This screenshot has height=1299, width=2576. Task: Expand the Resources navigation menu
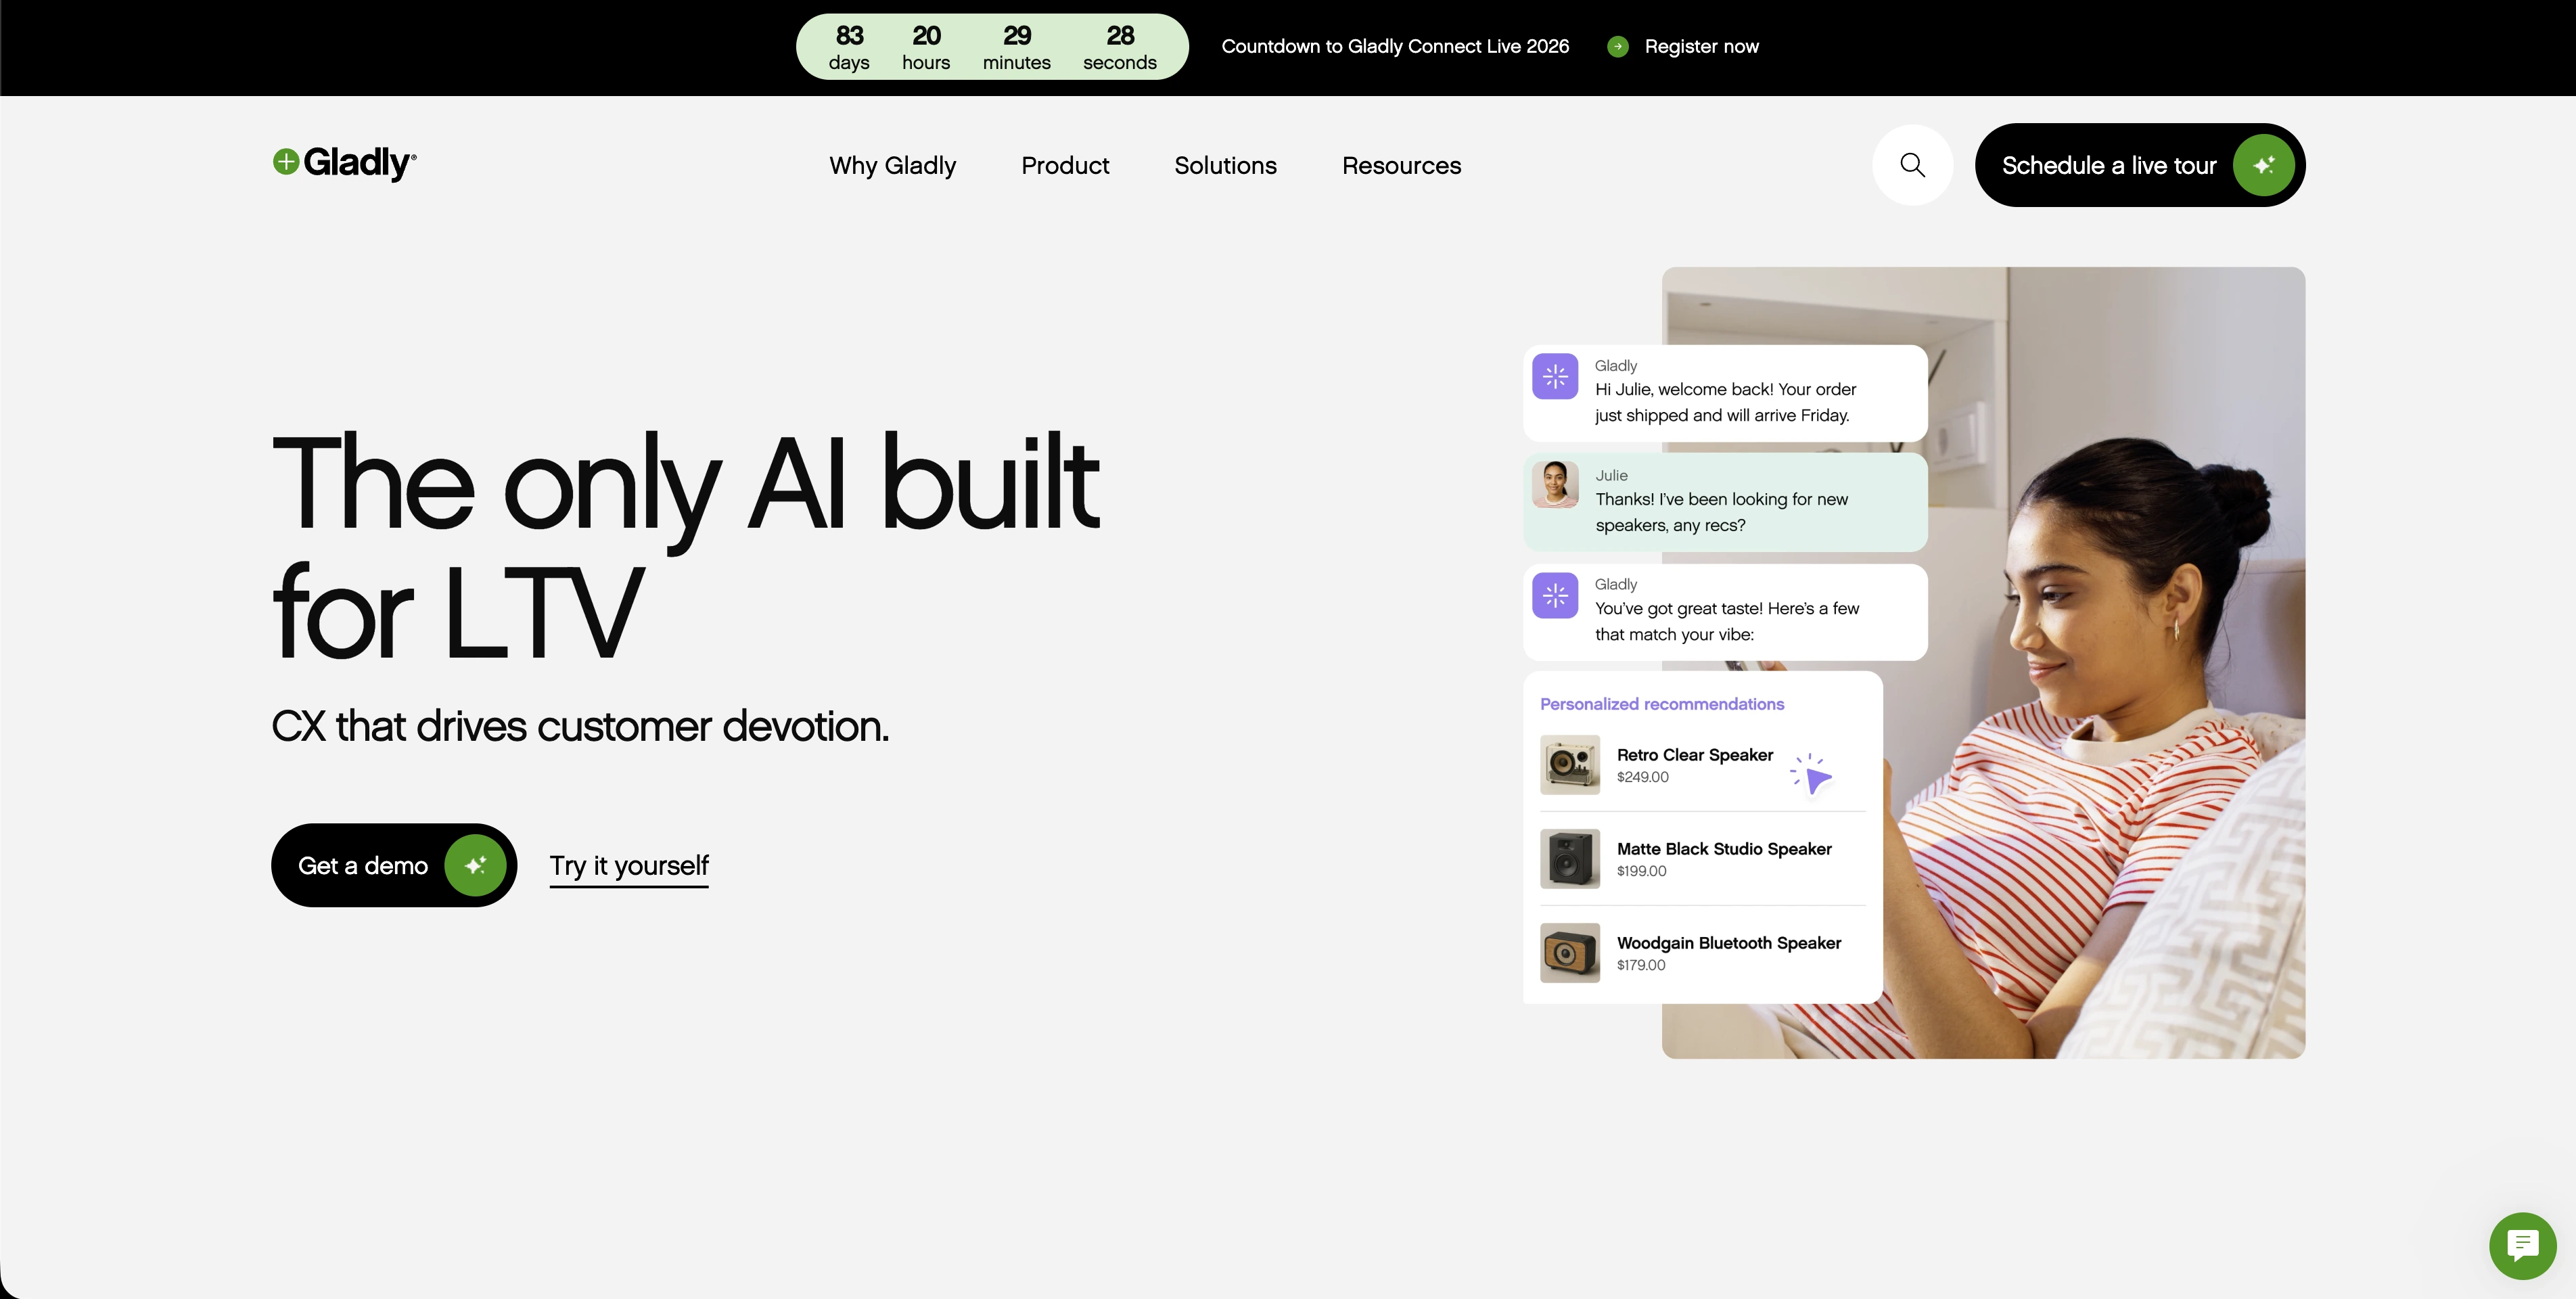coord(1401,166)
